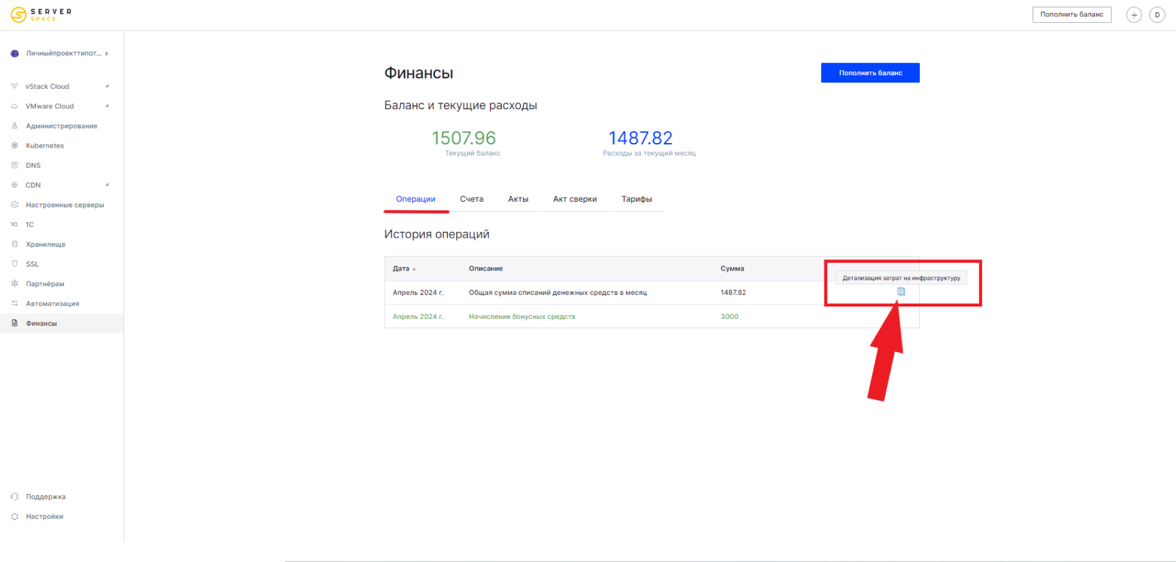Open vStack Cloud section label
This screenshot has width=1176, height=562.
tap(47, 86)
